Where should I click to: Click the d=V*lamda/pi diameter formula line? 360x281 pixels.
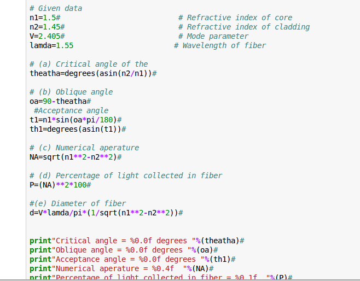tap(106, 213)
